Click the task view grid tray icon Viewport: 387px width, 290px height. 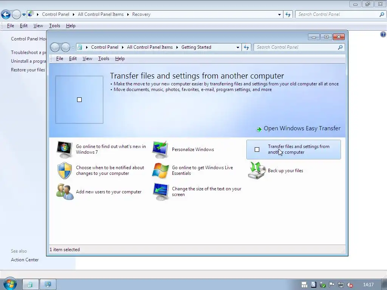(304, 285)
